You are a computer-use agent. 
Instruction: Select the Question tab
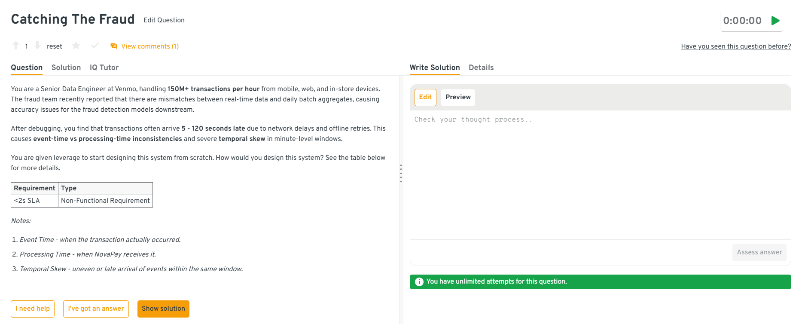click(x=27, y=67)
